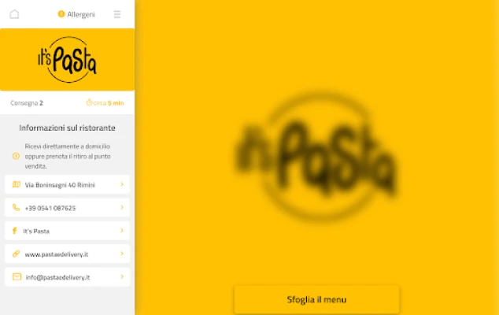The image size is (499, 315).
Task: Open the Allergeni menu item
Action: (76, 14)
